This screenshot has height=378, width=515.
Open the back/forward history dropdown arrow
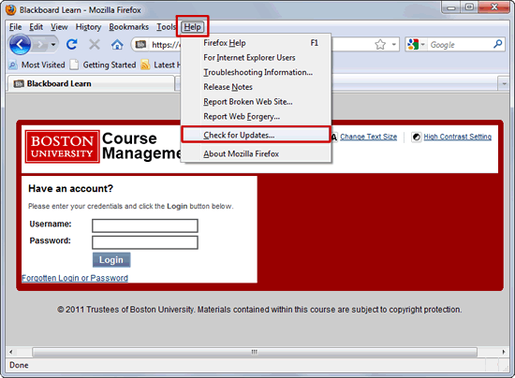coord(53,44)
